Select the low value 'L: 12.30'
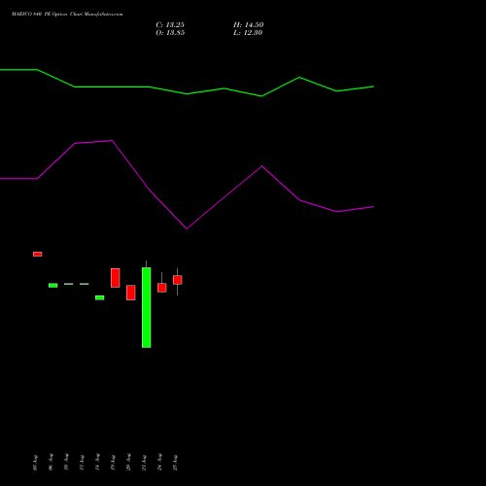The height and width of the screenshot is (486, 486). click(x=248, y=33)
